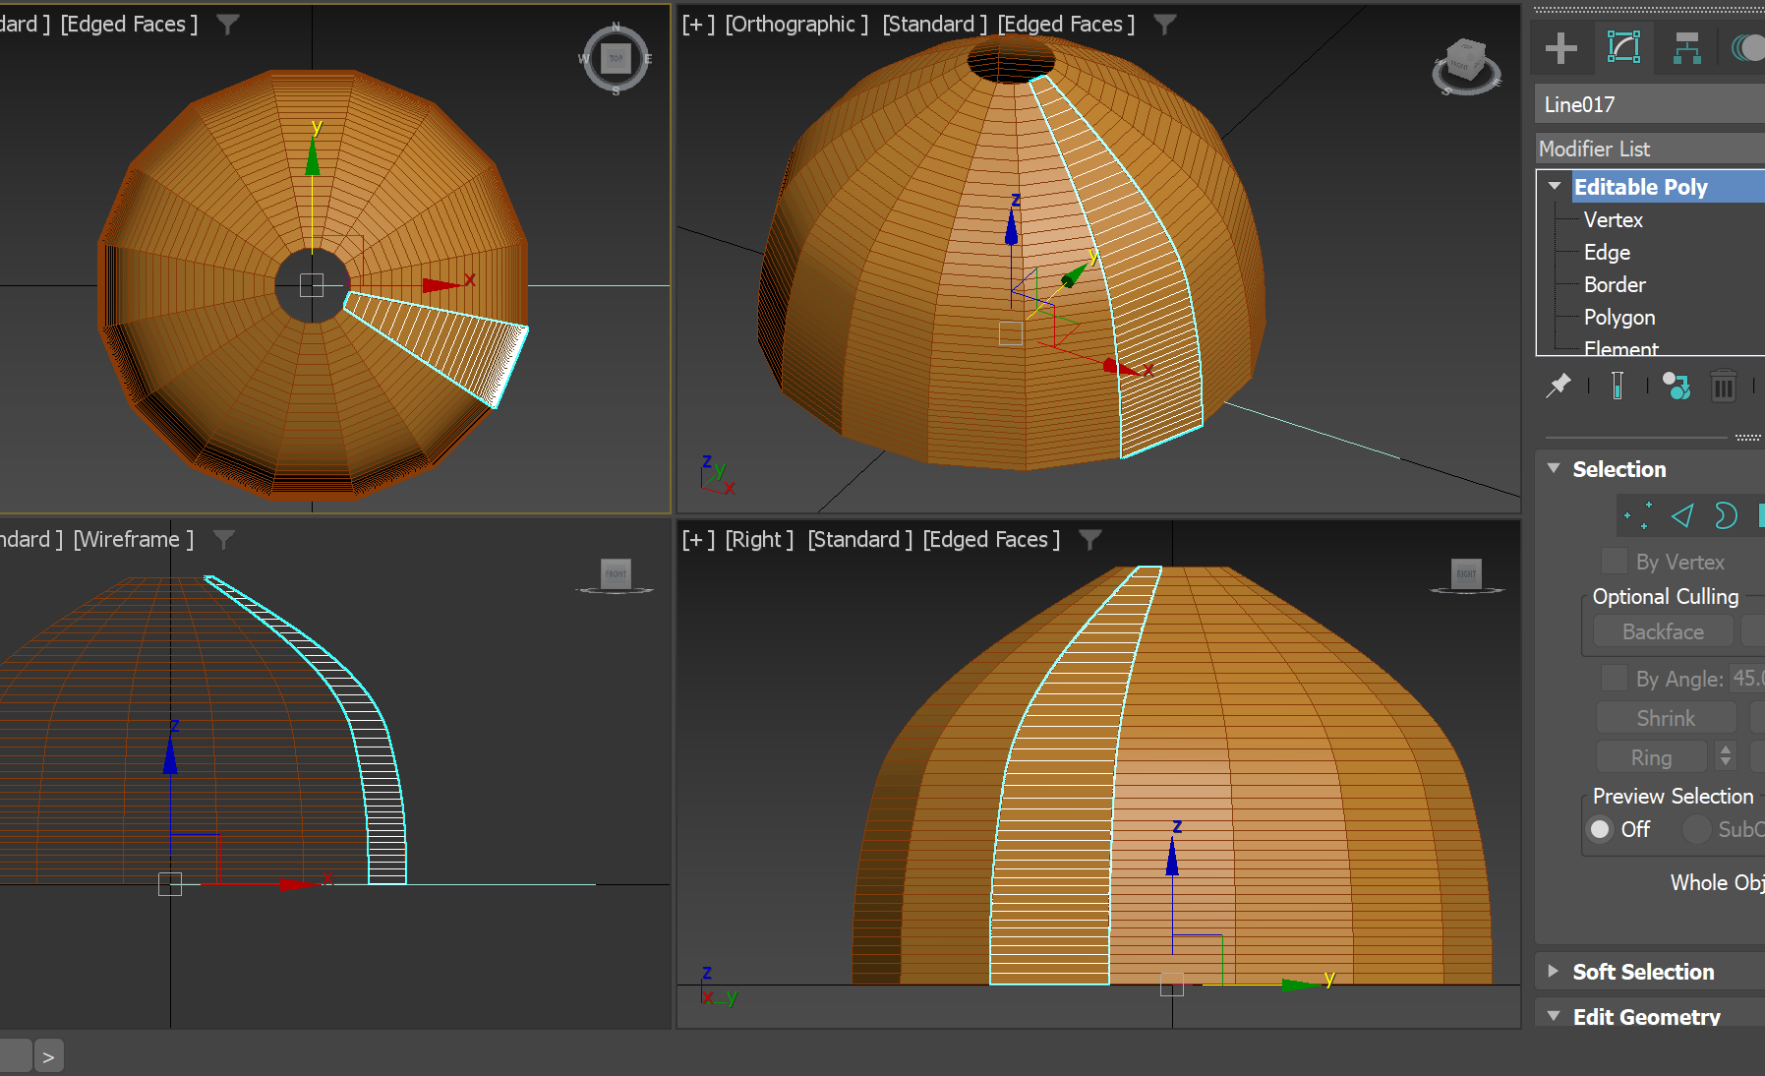This screenshot has height=1076, width=1765.
Task: Open the Hierarchy panel tab
Action: click(1687, 47)
